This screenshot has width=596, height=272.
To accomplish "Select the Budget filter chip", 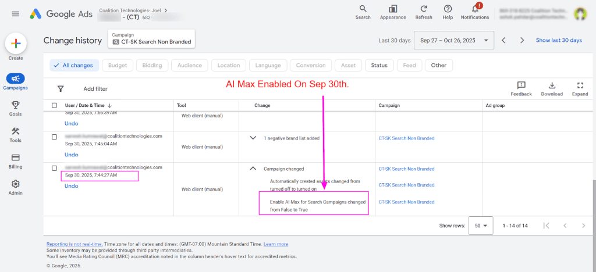I will click(x=118, y=65).
